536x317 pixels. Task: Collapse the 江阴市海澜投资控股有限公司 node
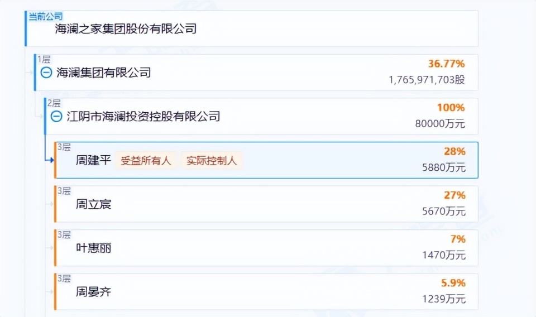pos(56,116)
